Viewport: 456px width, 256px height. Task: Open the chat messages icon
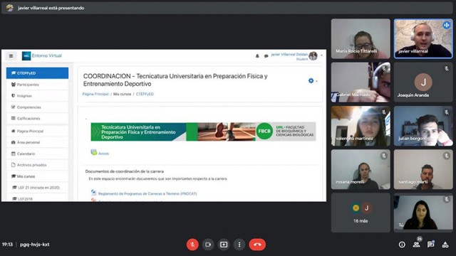click(430, 245)
